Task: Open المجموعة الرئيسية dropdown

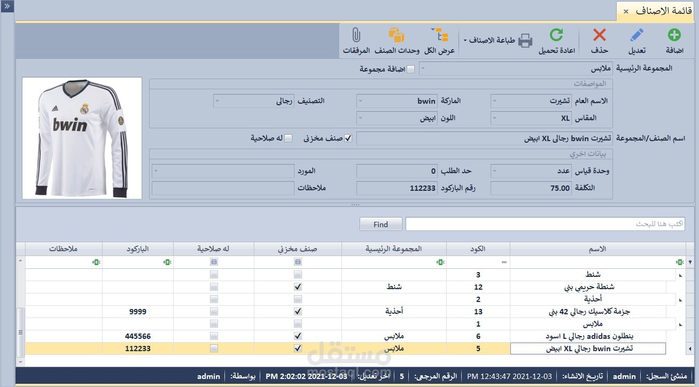Action: tap(423, 69)
